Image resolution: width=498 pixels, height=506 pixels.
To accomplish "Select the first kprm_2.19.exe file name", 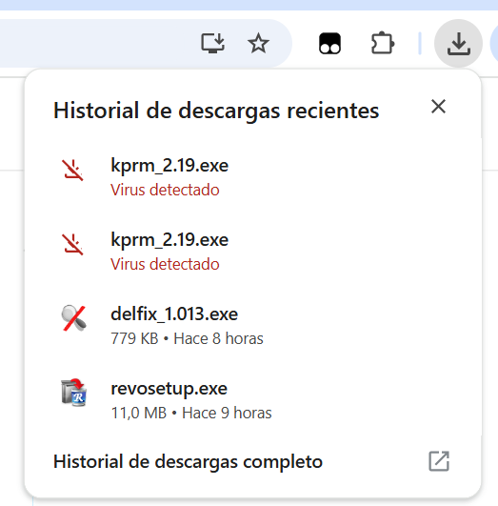I will (169, 166).
